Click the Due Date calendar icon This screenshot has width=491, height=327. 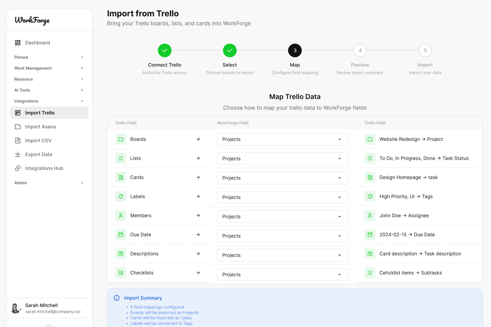point(121,234)
